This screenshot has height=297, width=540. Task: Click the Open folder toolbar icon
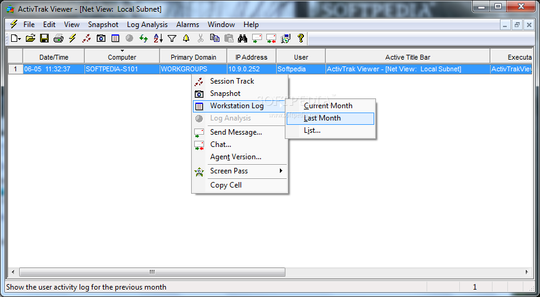tap(31, 38)
